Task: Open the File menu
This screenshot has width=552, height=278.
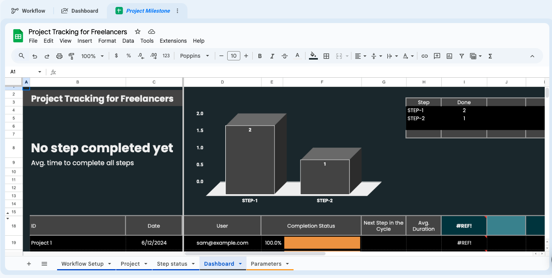Action: [33, 41]
